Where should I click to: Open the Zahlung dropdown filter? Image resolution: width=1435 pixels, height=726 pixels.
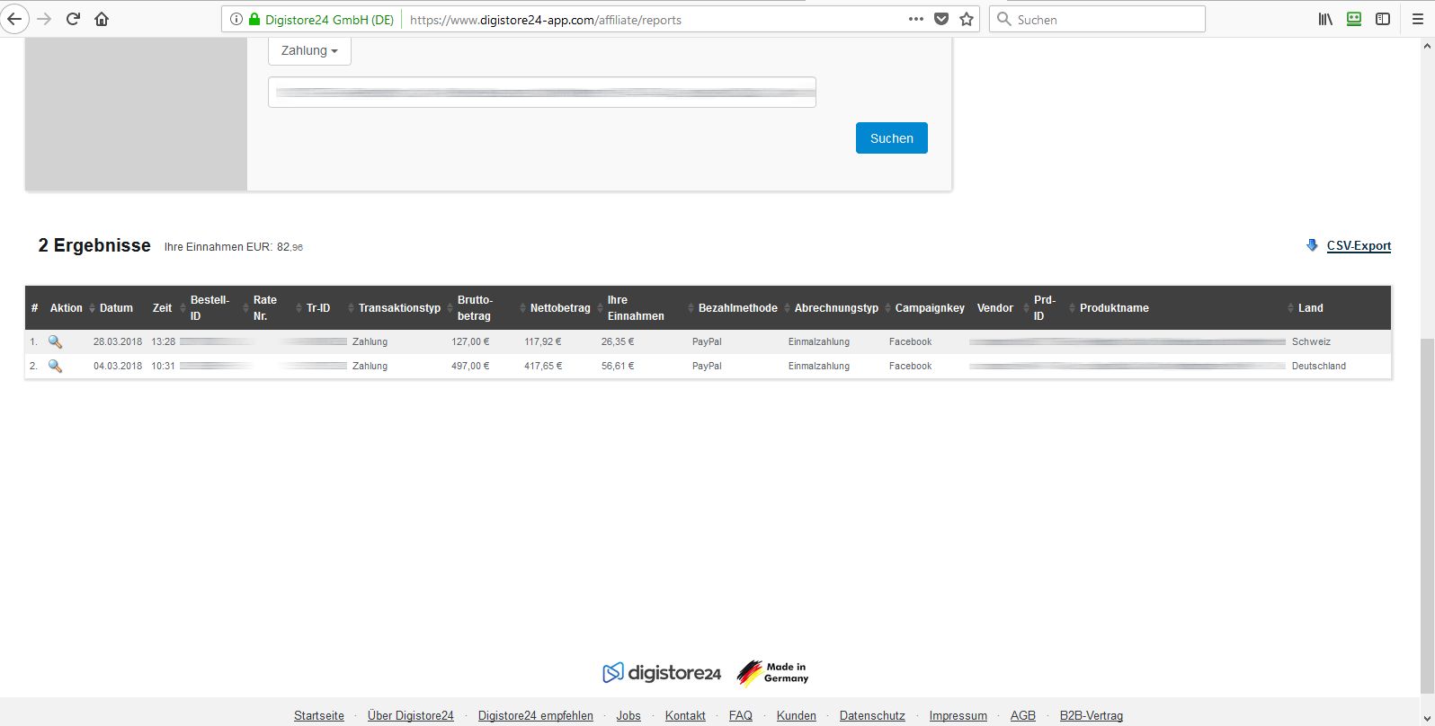(x=309, y=51)
